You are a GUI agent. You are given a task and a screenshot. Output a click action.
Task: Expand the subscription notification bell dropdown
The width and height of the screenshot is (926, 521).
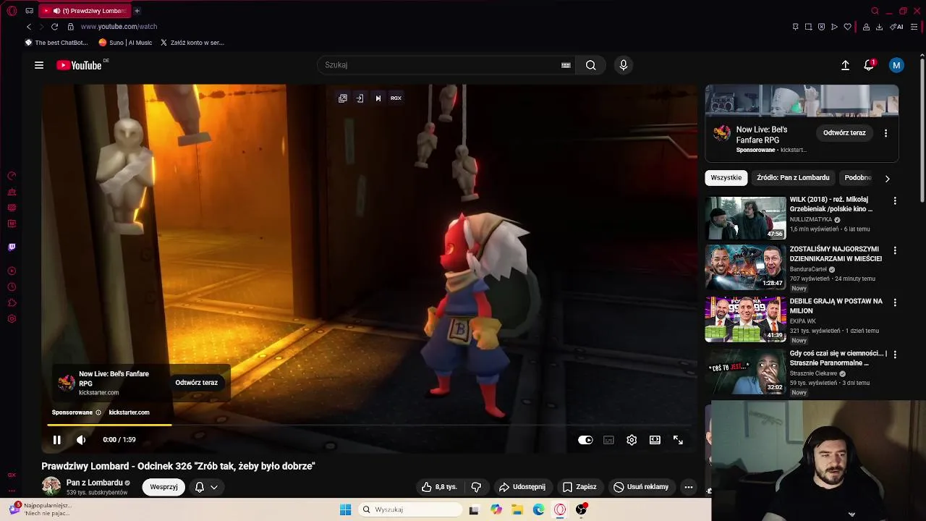pos(206,487)
